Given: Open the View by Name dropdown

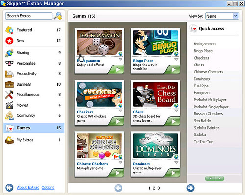Looking at the screenshot, I should click(x=222, y=16).
